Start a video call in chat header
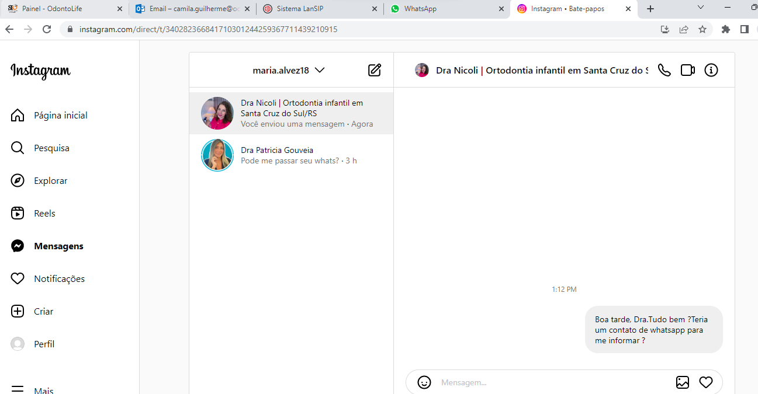 pos(687,70)
